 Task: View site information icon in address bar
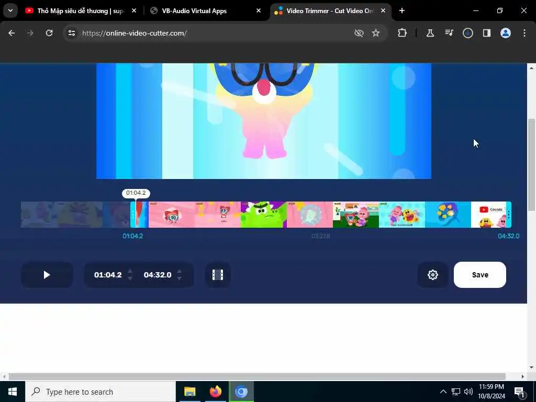71,33
